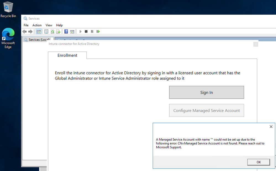Select the Enrollment tab
Viewport: 276px width, 171px height.
tap(67, 55)
